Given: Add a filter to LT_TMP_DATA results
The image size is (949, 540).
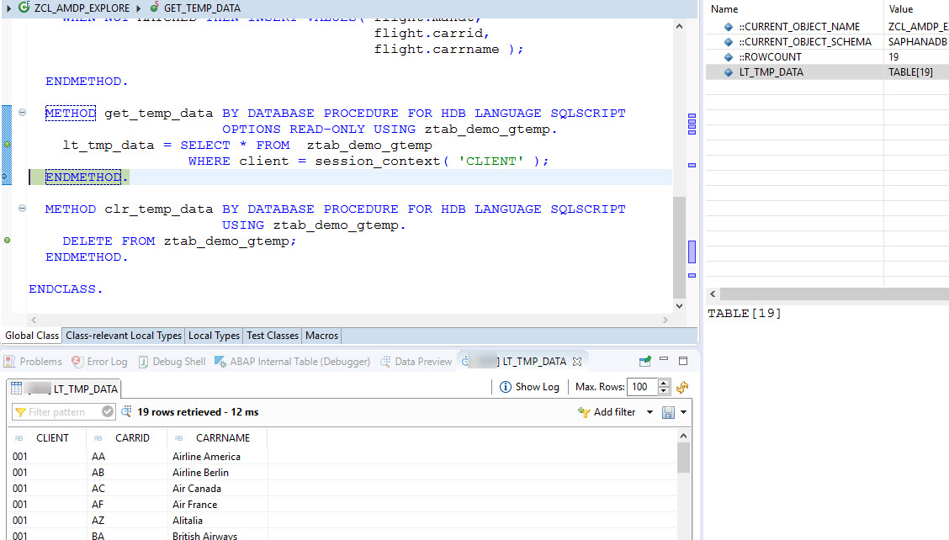Looking at the screenshot, I should tap(607, 412).
